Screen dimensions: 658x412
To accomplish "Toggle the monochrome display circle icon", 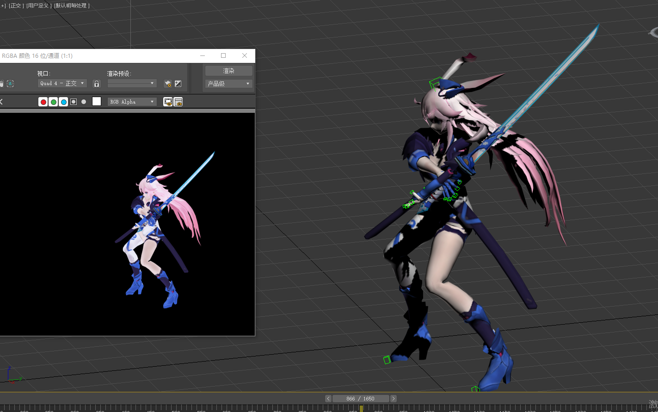I will (84, 102).
